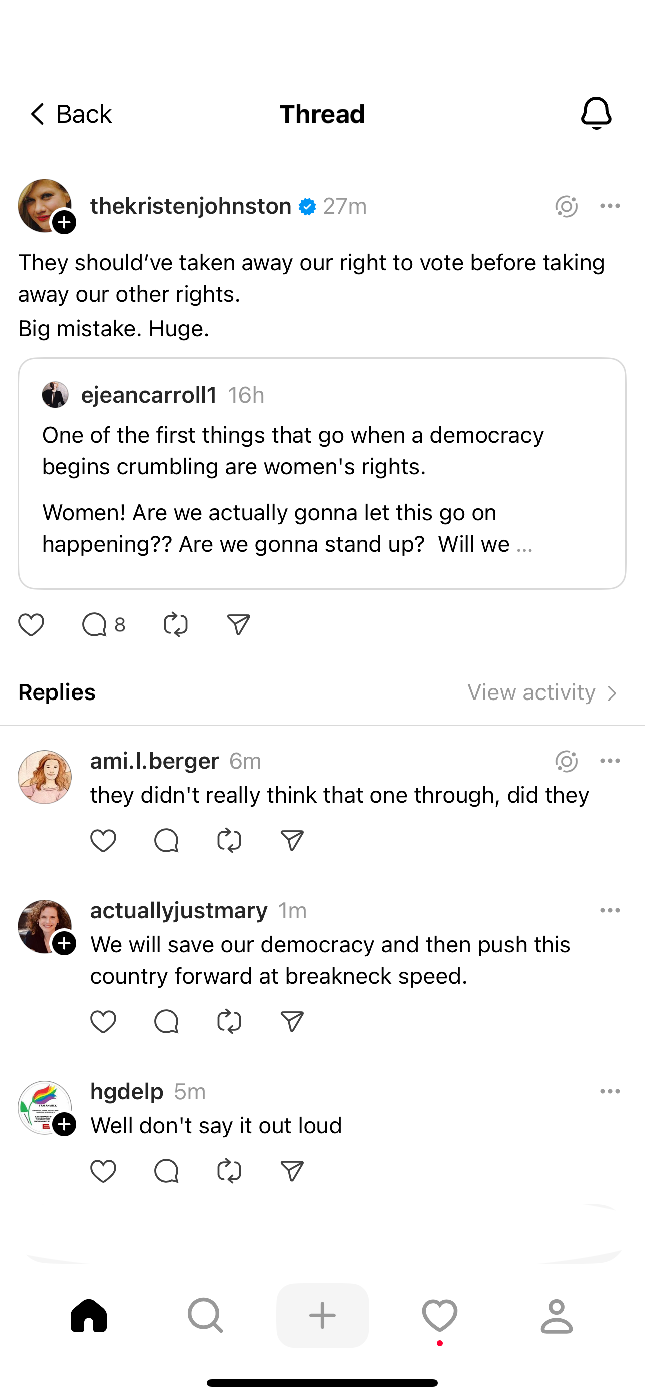Repost actuallyjustmary's reply
This screenshot has height=1399, width=645.
tap(229, 1022)
